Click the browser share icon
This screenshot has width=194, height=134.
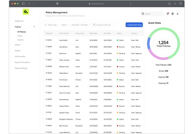pyautogui.click(x=169, y=3)
